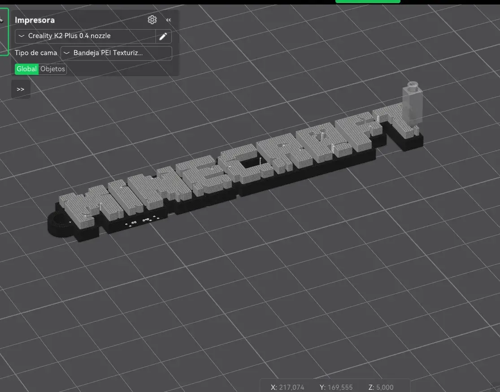500x392 pixels.
Task: Click the green button at top edge
Action: coord(368,1)
